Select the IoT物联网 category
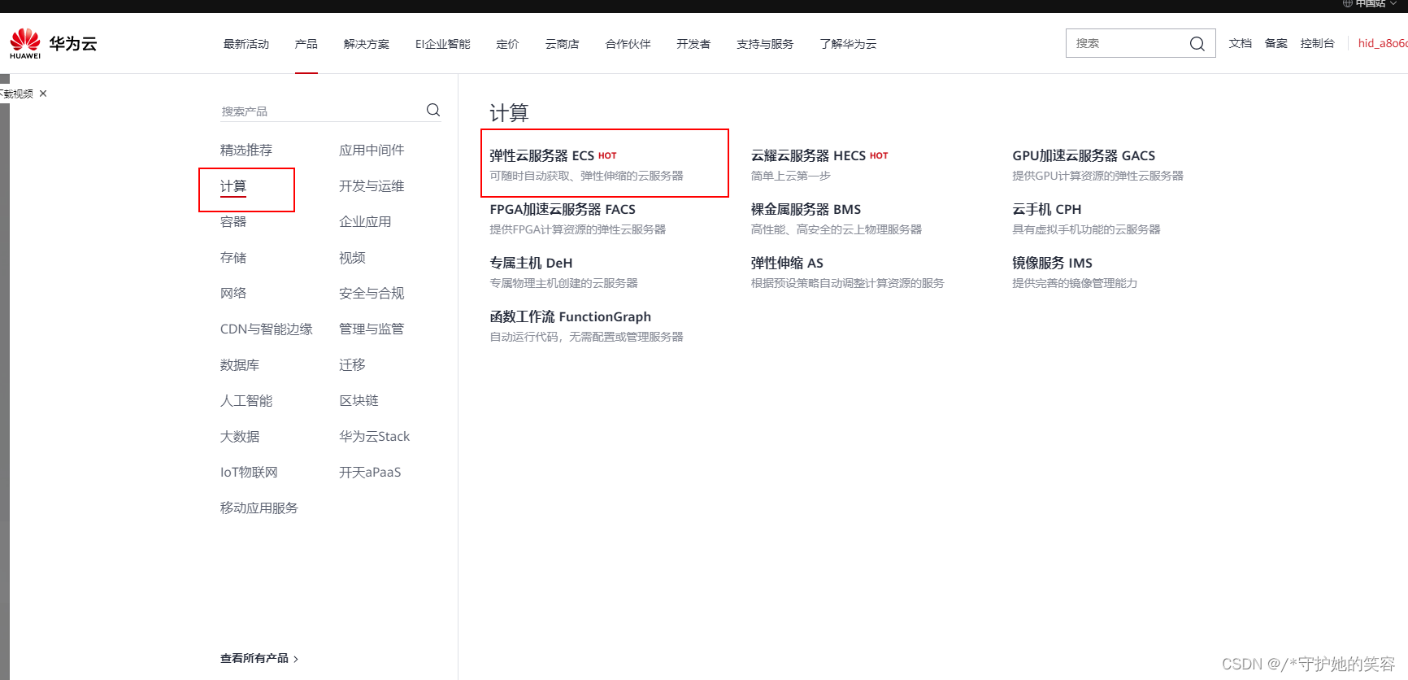Screen dimensions: 1408x680 [x=249, y=472]
